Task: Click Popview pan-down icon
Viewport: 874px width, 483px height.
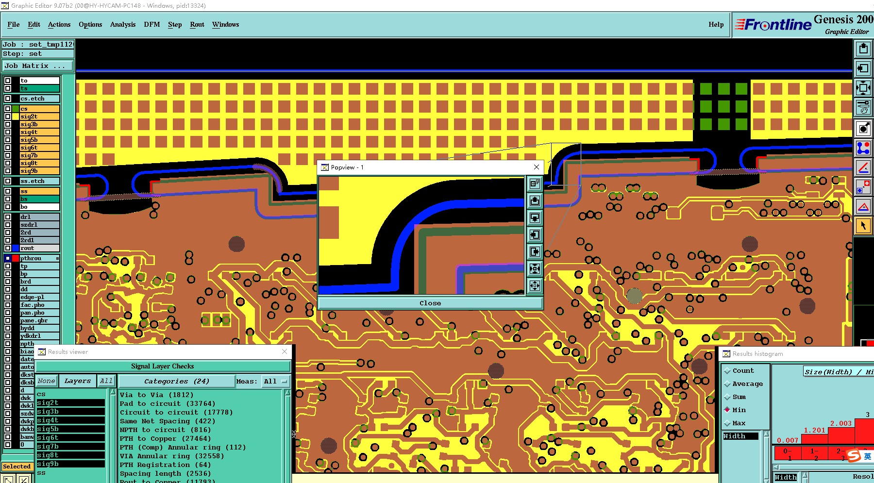Action: point(535,217)
